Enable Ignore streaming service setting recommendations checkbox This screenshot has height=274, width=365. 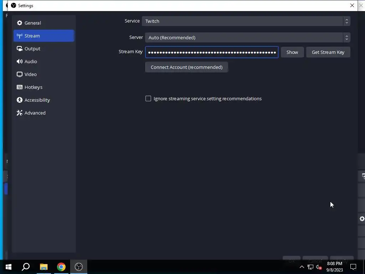(x=148, y=98)
